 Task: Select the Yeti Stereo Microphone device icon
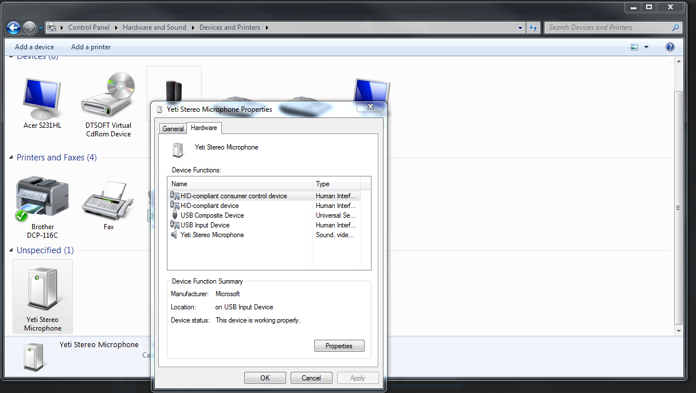[42, 290]
